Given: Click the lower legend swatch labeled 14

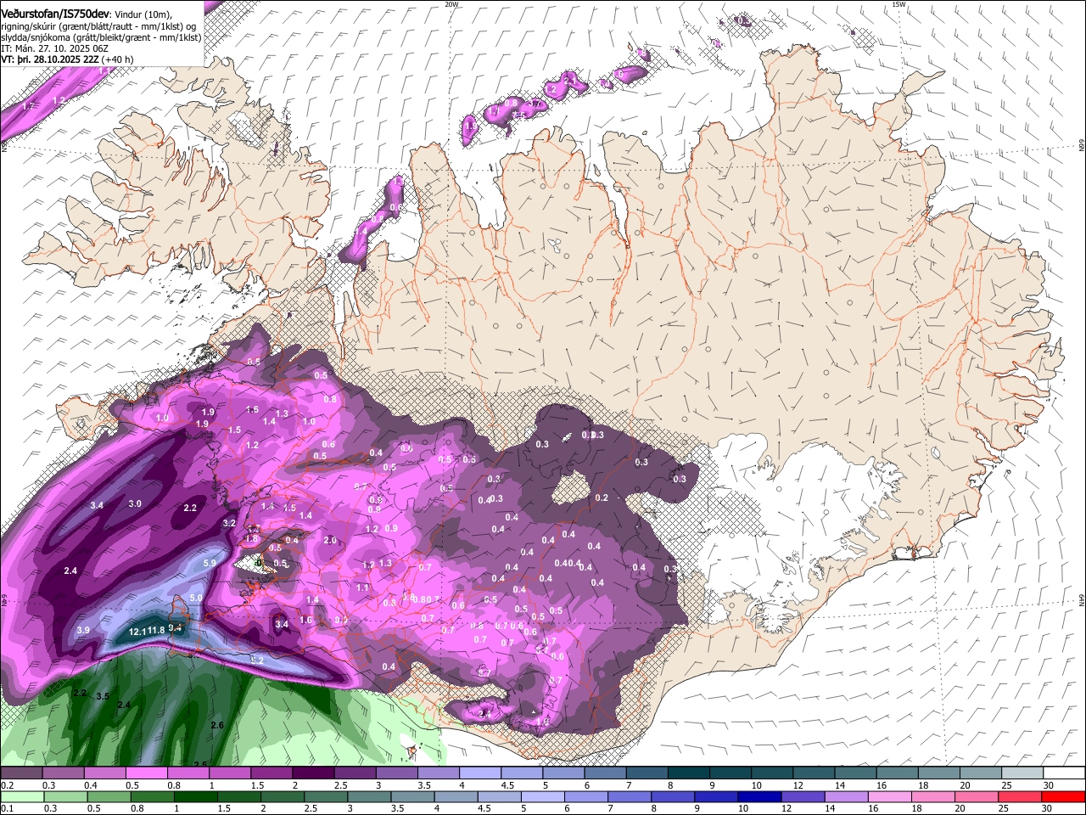Looking at the screenshot, I should coord(846,796).
